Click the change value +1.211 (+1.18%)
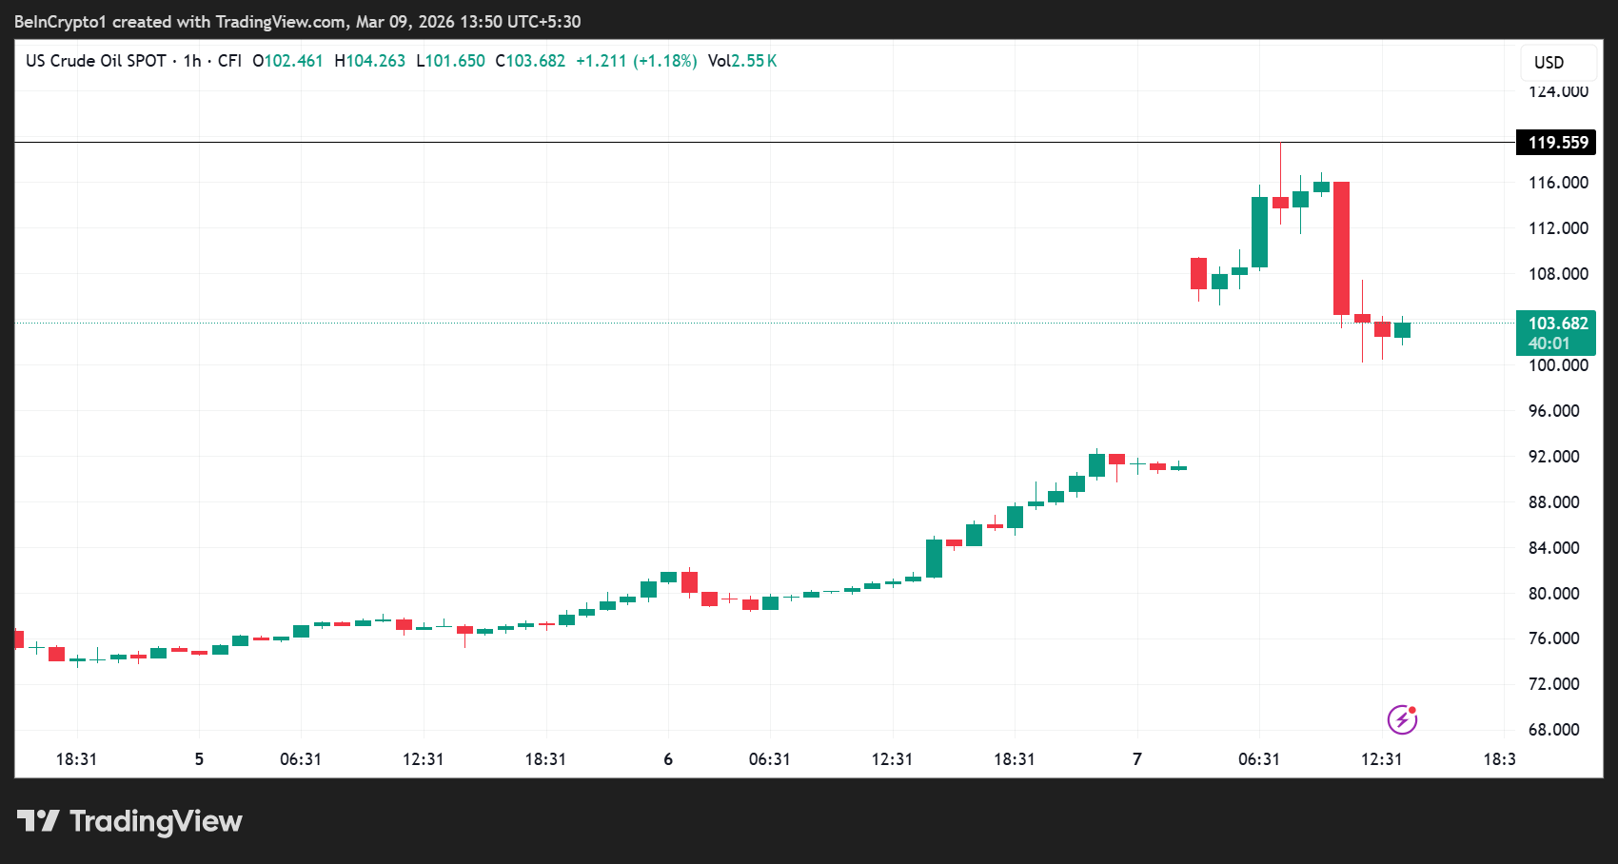The height and width of the screenshot is (864, 1618). [637, 61]
